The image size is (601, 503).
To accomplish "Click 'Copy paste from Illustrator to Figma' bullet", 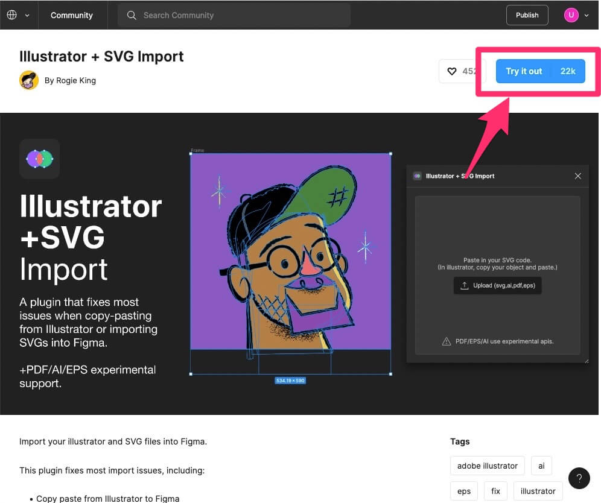I will [x=107, y=498].
